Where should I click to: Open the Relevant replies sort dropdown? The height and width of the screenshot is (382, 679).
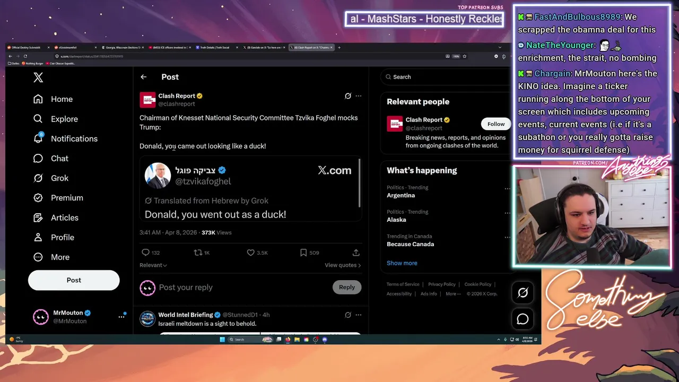(153, 265)
